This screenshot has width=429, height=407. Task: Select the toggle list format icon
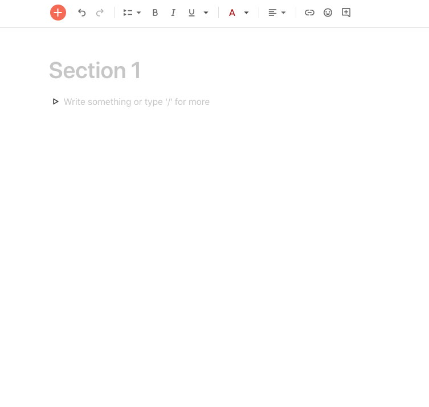128,13
